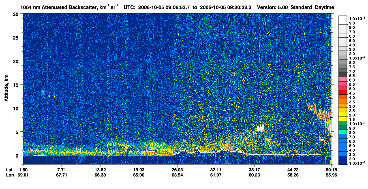Image resolution: width=368 pixels, height=189 pixels.
Task: Click the 1.0x10-3 color scale label
Action: point(357,124)
